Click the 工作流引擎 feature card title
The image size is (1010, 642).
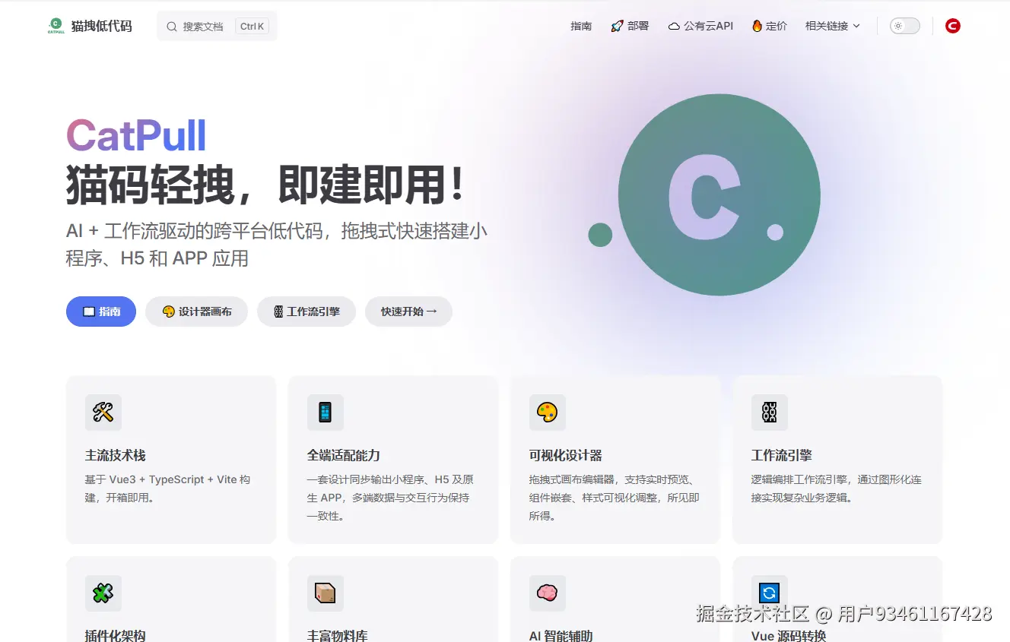782,455
